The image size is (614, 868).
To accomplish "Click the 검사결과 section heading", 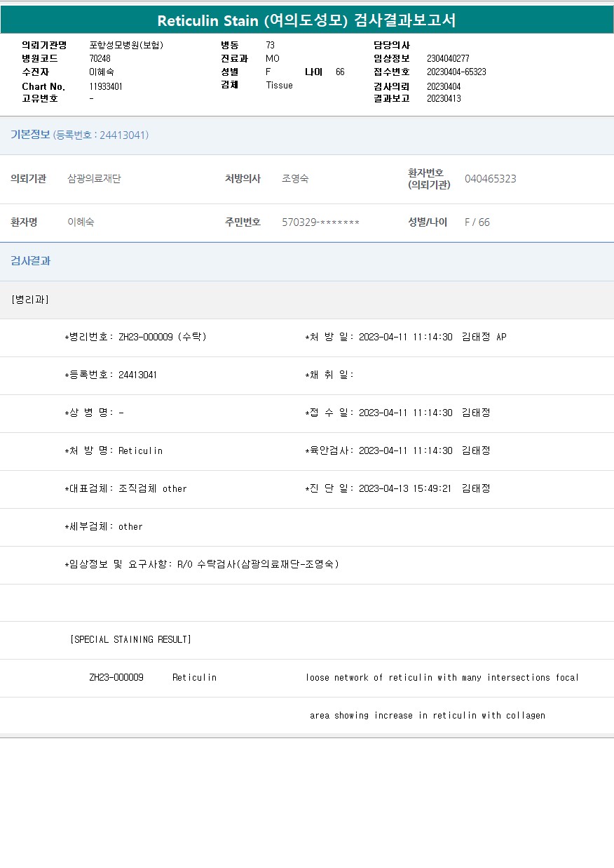I will pos(30,261).
